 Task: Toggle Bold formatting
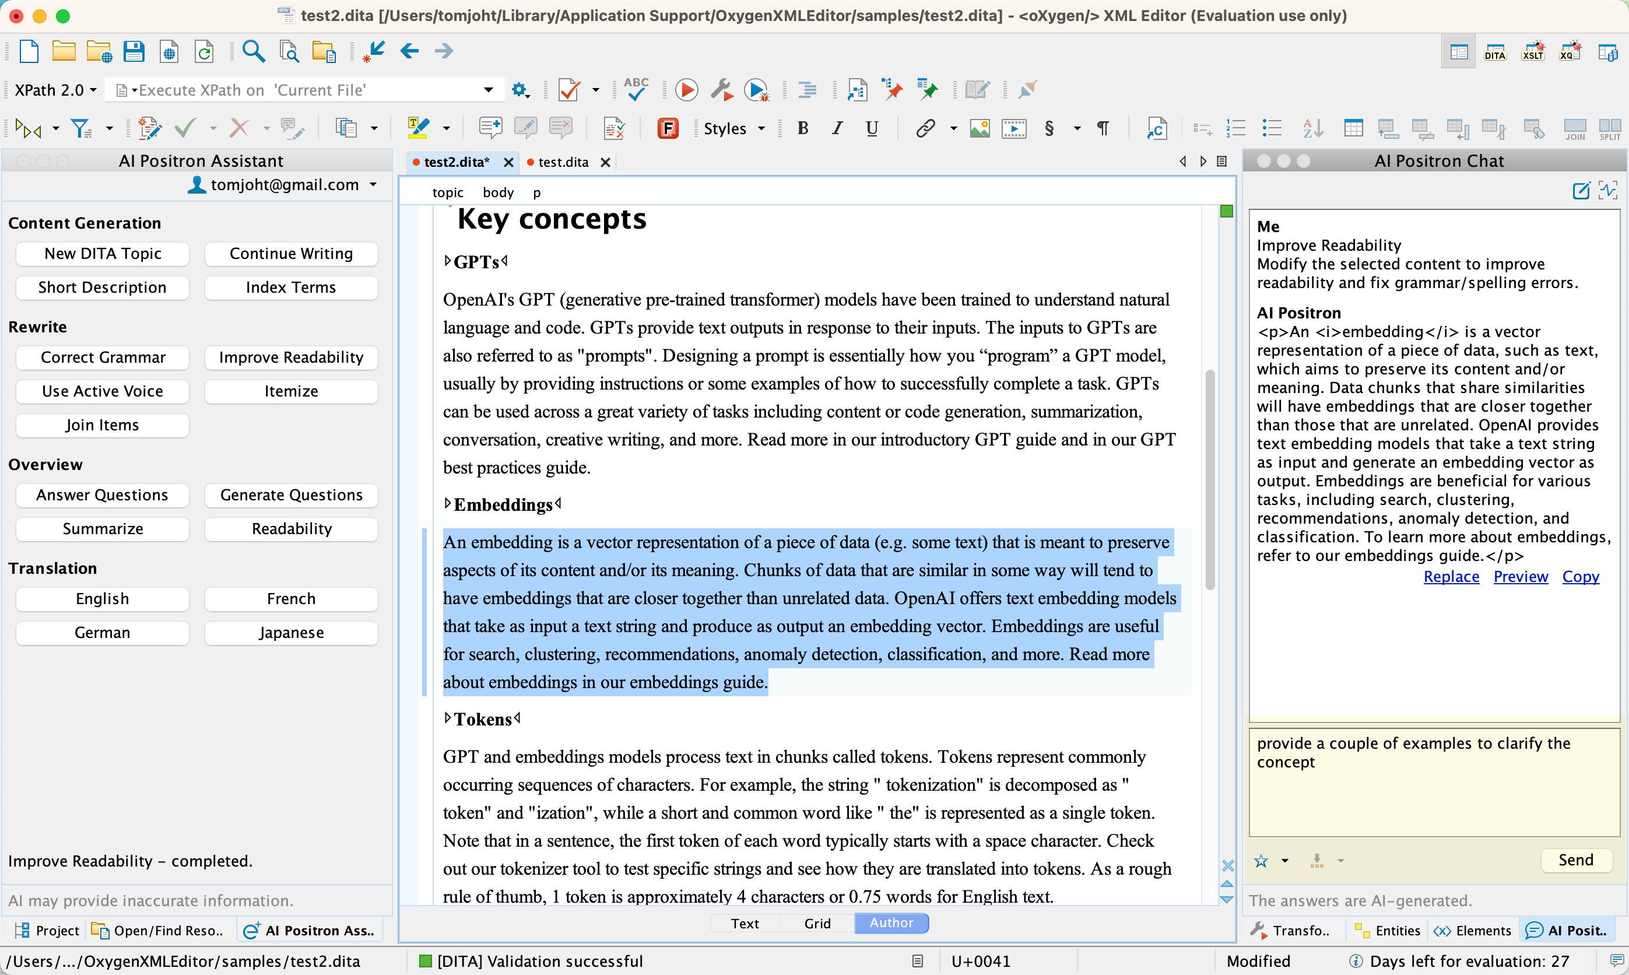(803, 128)
